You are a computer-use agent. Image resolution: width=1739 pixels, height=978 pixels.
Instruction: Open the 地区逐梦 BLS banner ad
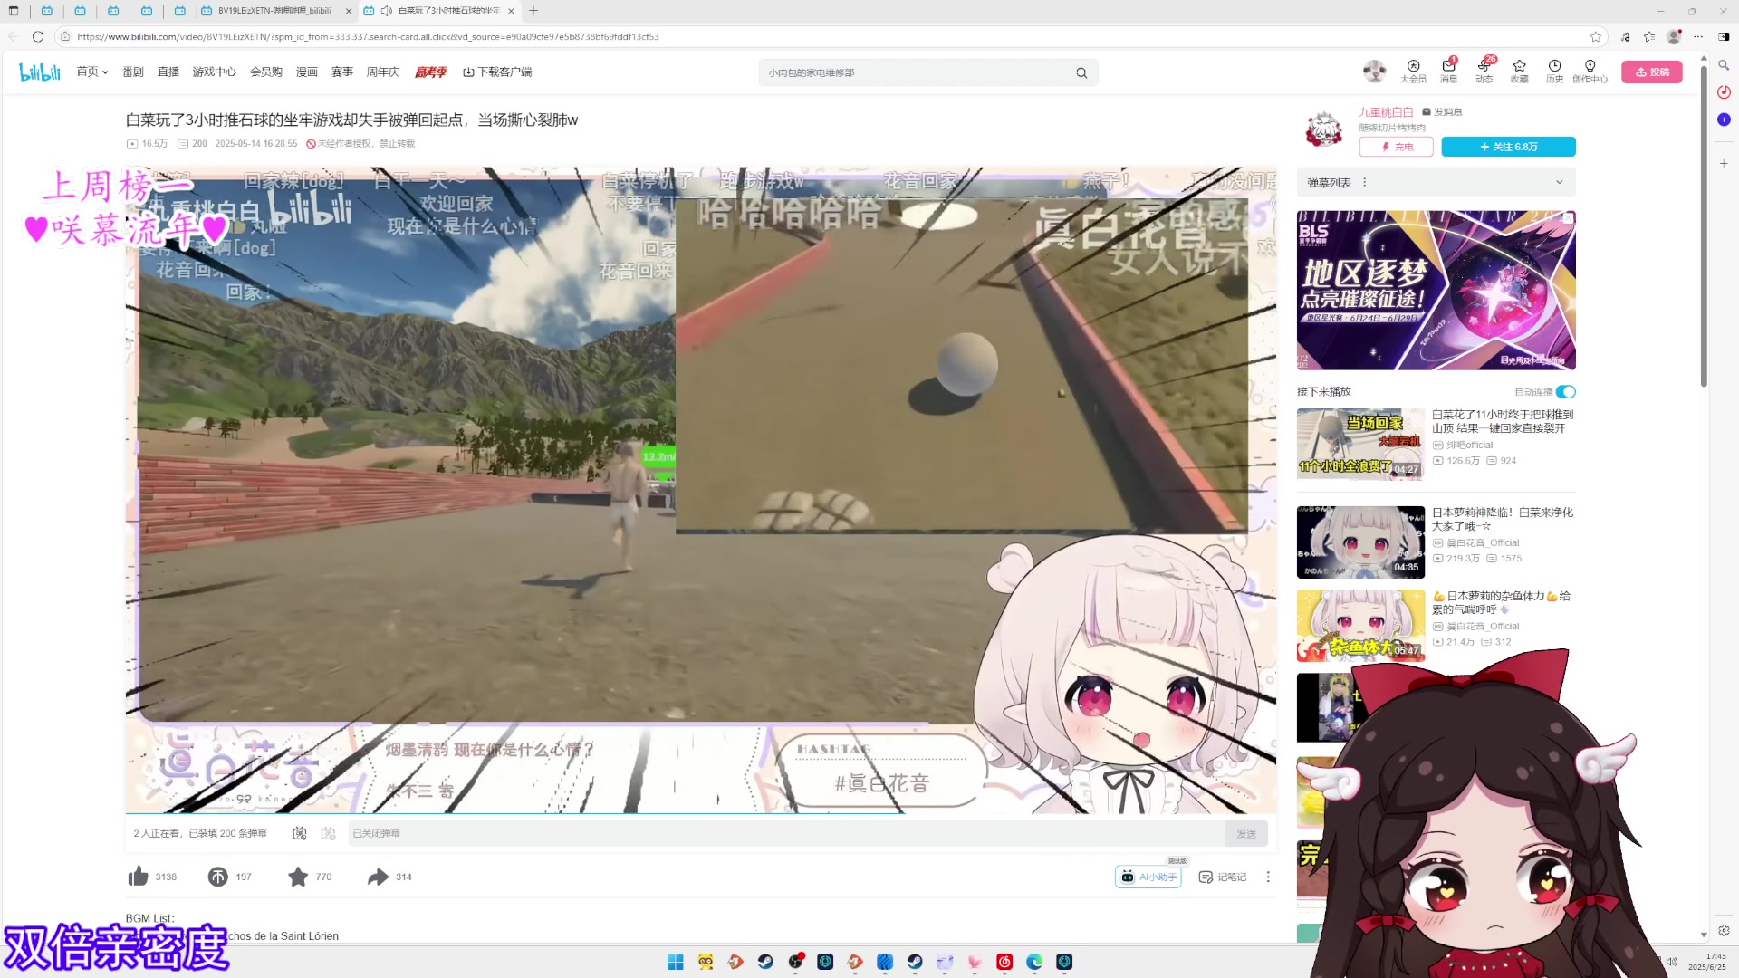pyautogui.click(x=1436, y=291)
